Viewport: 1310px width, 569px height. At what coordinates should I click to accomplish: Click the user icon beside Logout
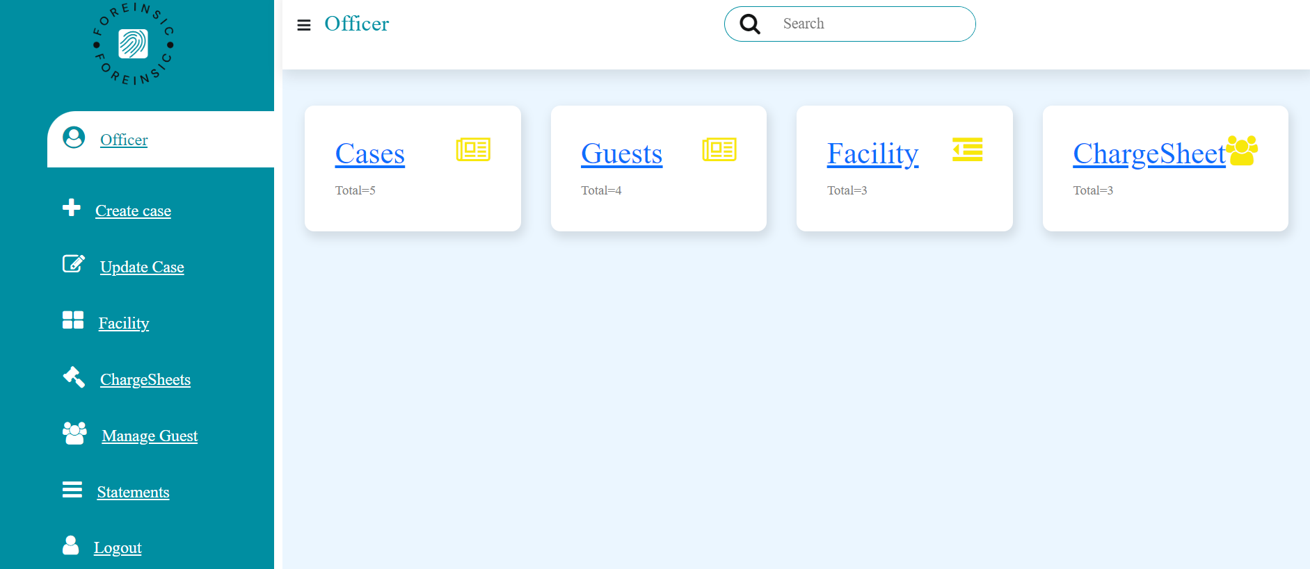tap(71, 545)
